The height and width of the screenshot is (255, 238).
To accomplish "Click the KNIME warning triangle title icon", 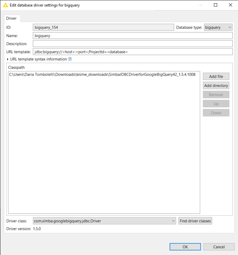I will (x=6, y=5).
